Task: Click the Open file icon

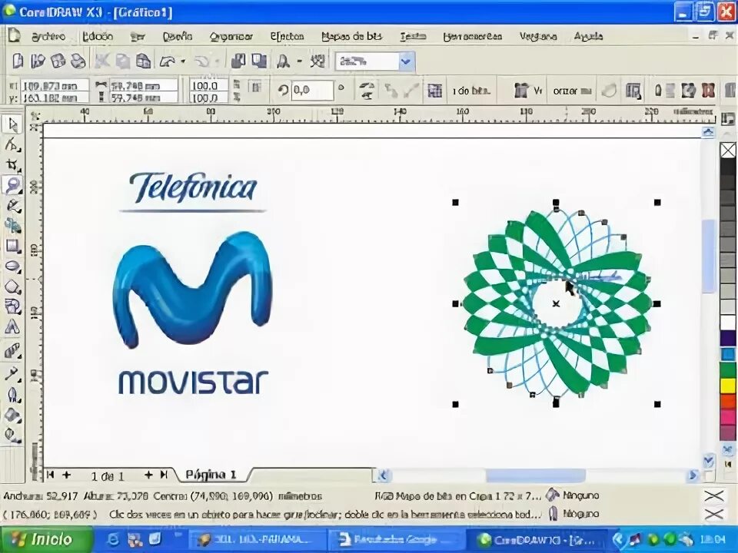Action: click(38, 61)
